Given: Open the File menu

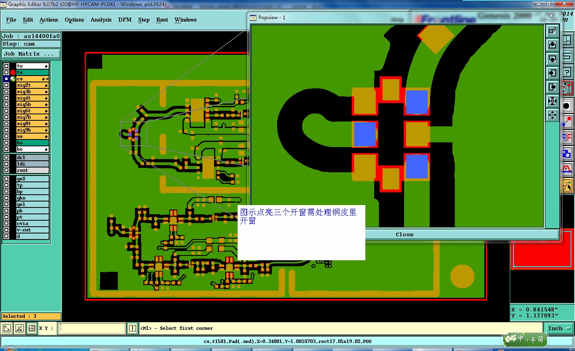Looking at the screenshot, I should pyautogui.click(x=11, y=20).
